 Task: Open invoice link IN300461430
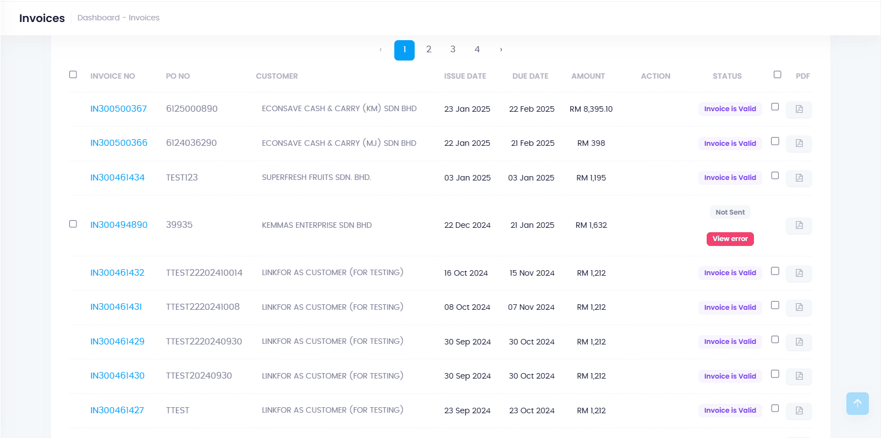pos(117,376)
